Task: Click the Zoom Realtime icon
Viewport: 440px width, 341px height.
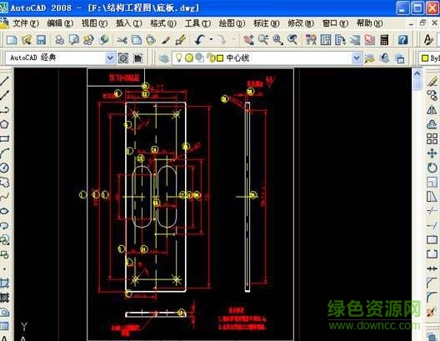Action: [x=263, y=40]
